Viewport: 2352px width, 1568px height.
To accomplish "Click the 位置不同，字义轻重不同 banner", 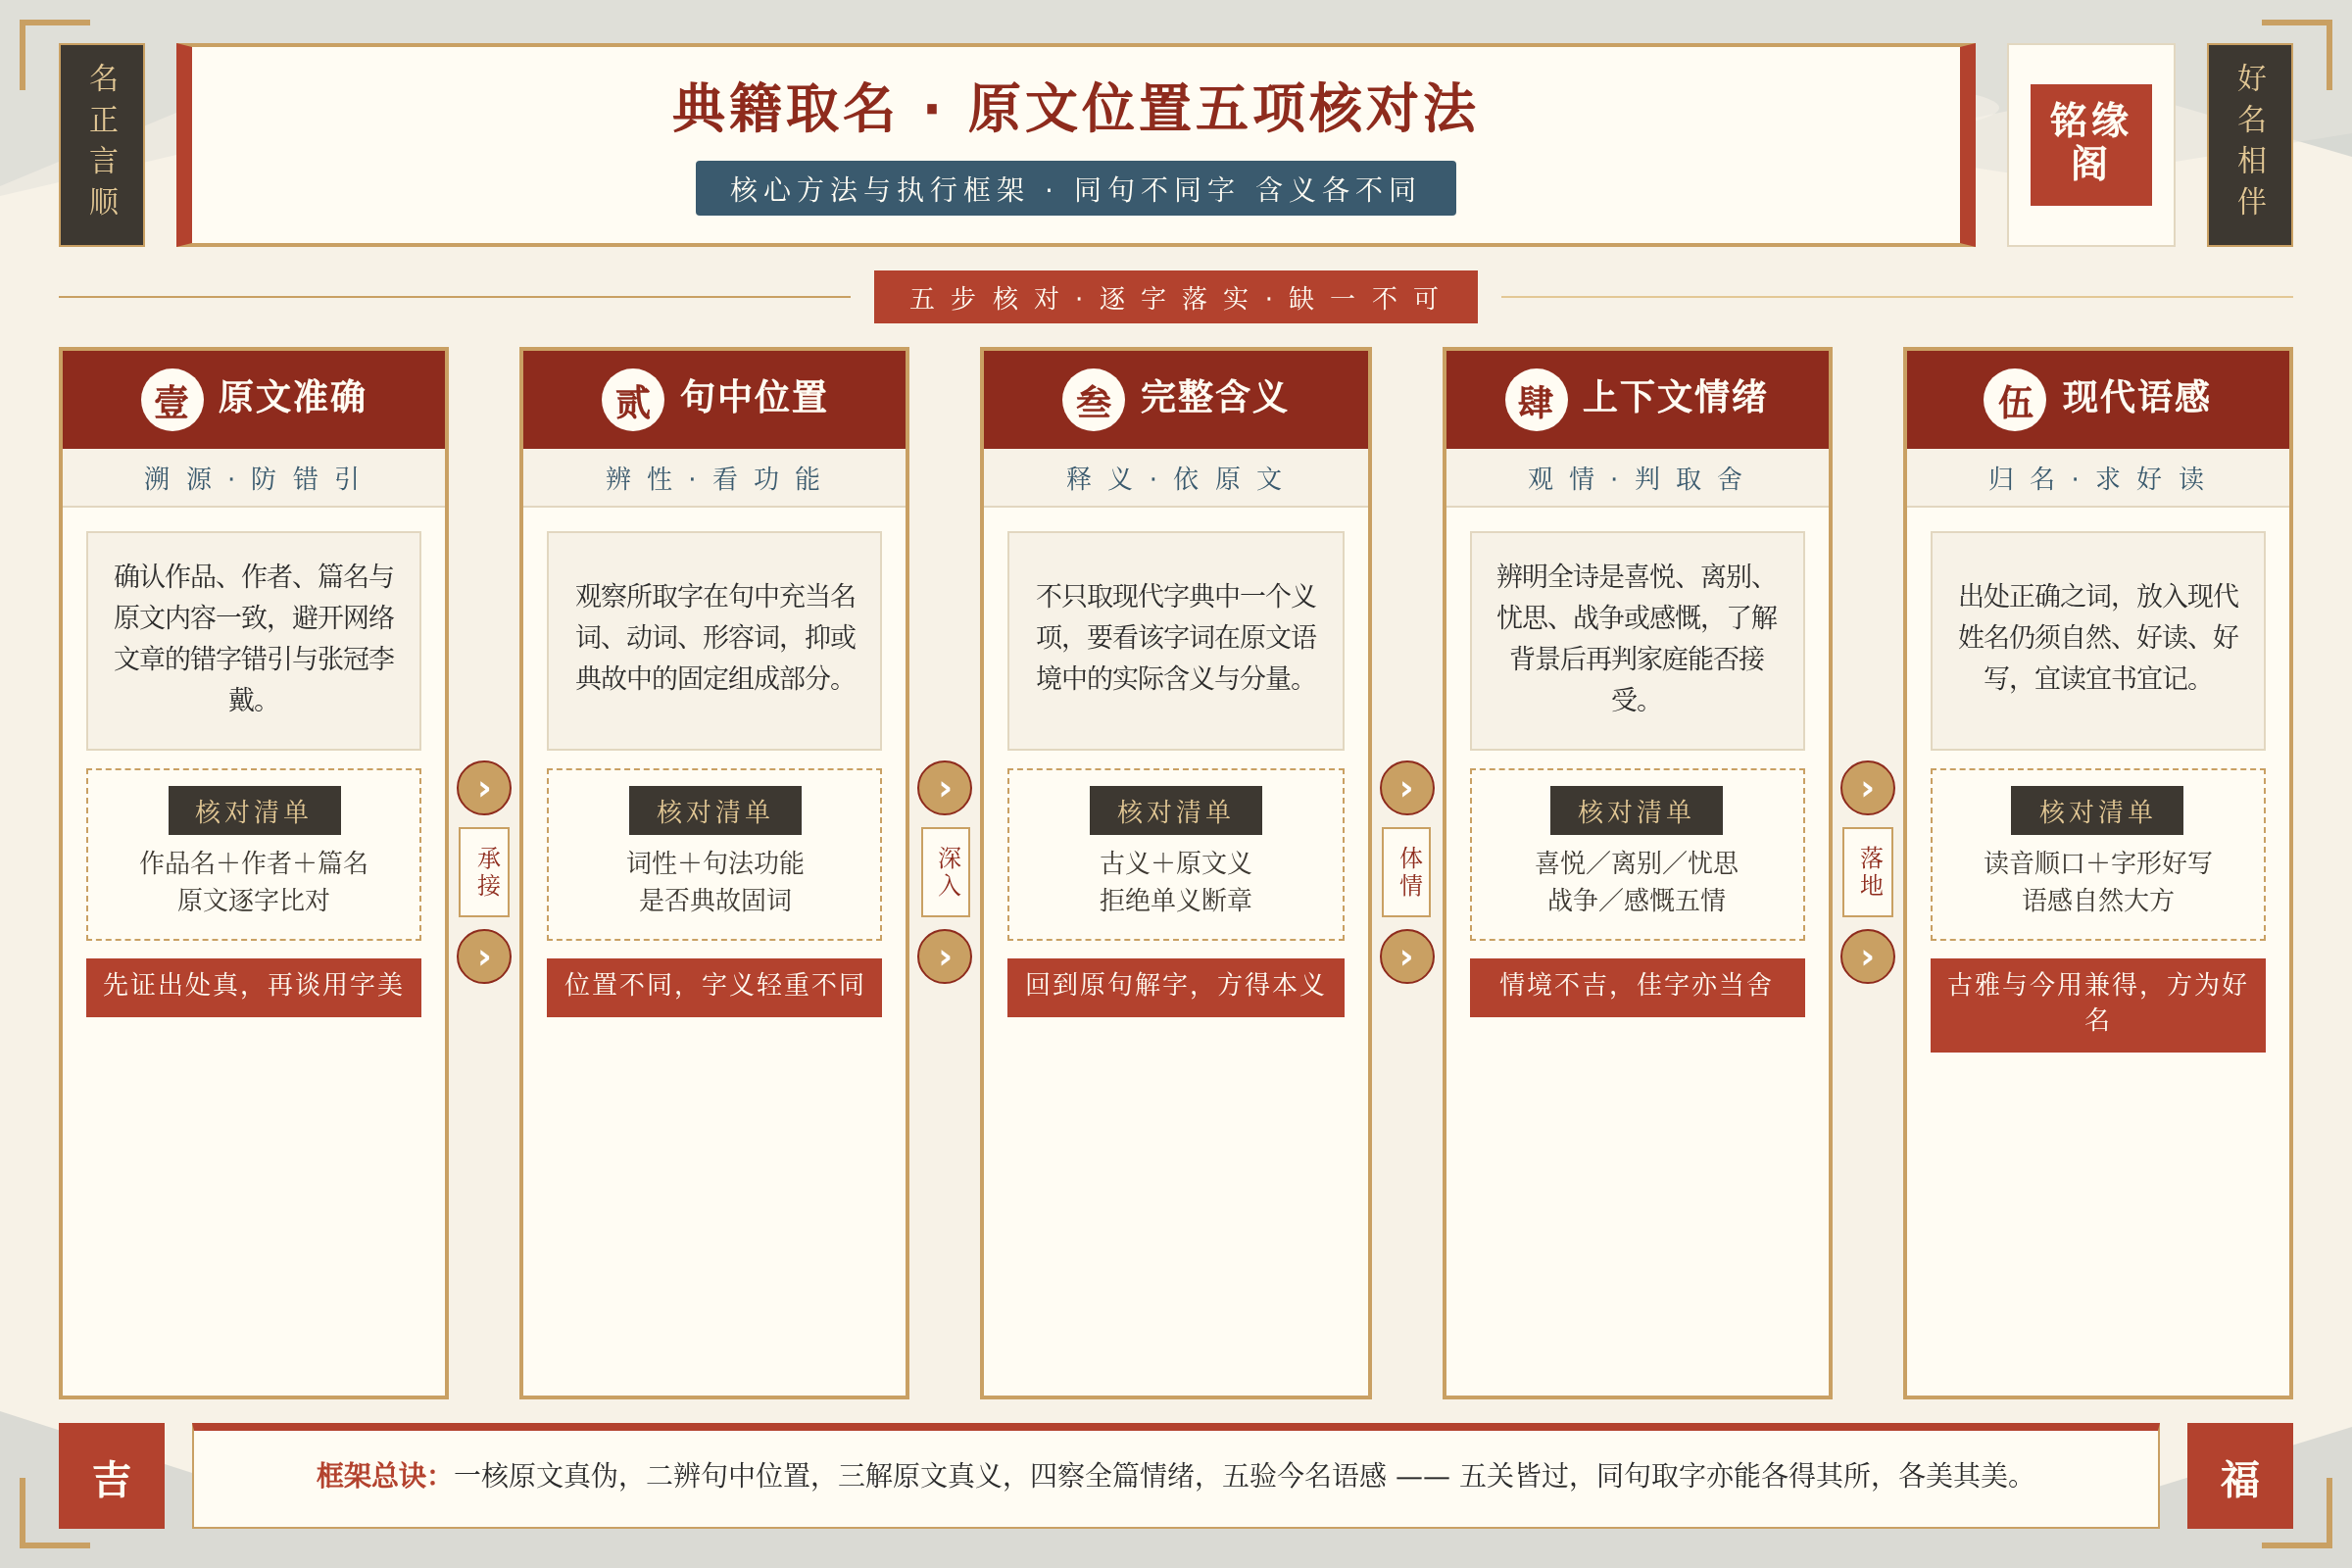I will point(714,987).
